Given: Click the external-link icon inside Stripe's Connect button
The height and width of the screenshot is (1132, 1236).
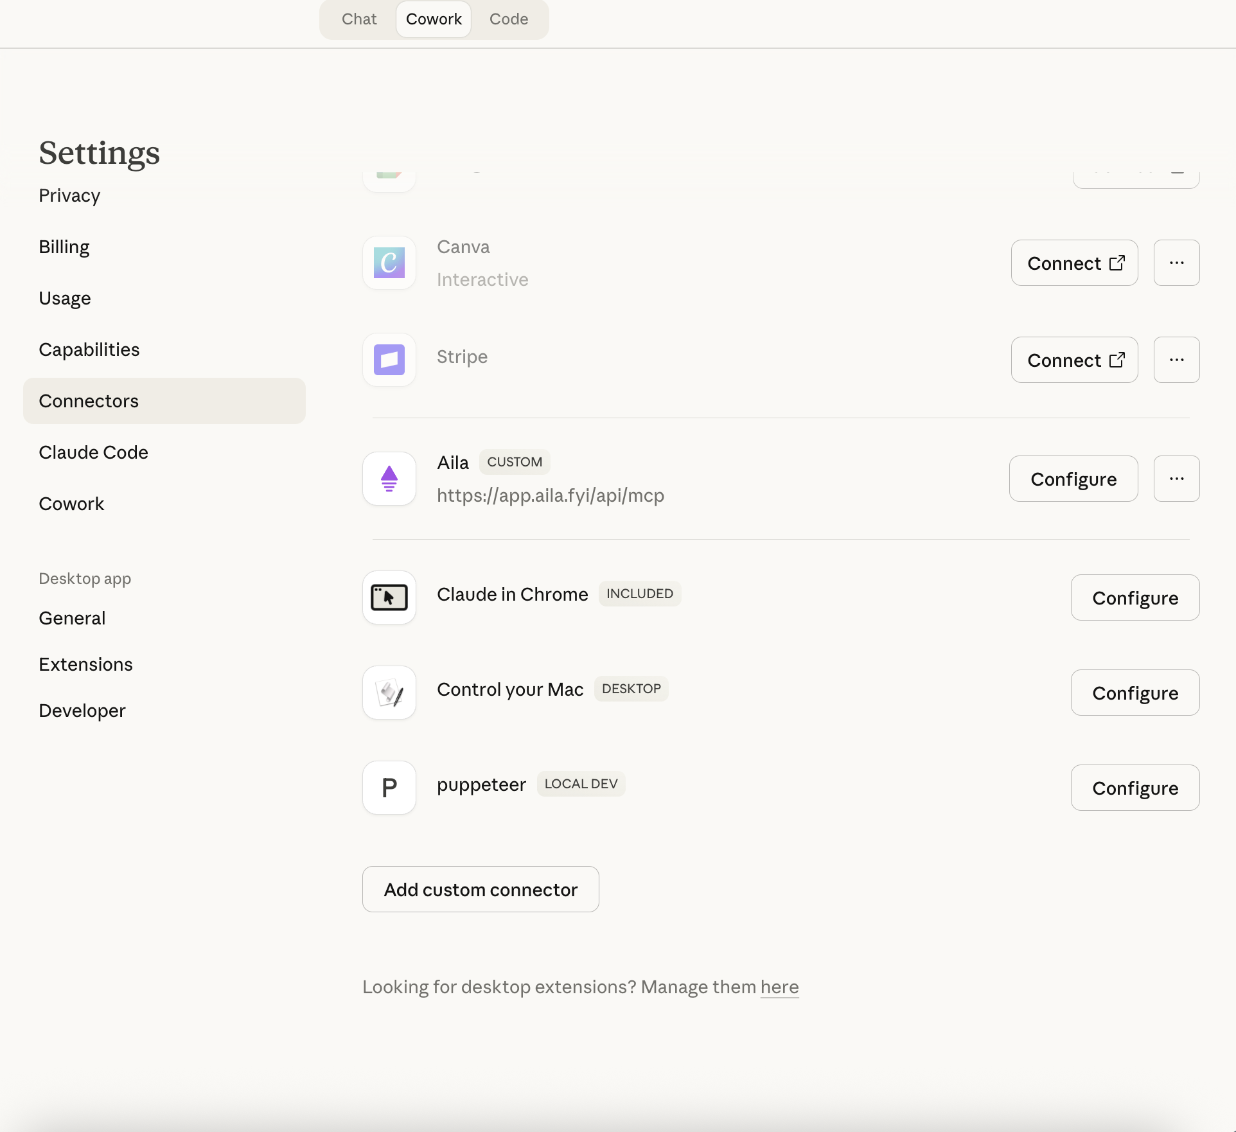Looking at the screenshot, I should pyautogui.click(x=1118, y=360).
